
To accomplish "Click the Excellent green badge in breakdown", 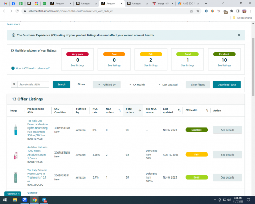I will click(224, 54).
